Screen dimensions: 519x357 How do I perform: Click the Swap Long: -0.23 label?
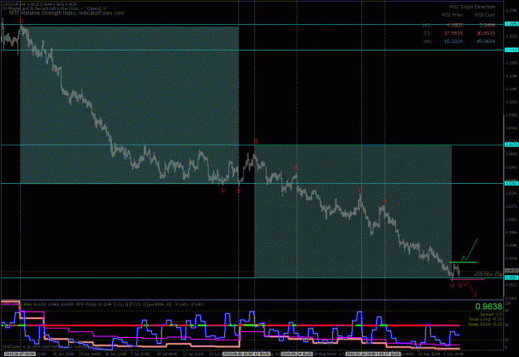point(485,319)
